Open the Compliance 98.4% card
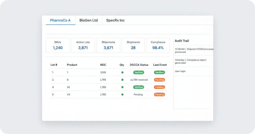 click(x=158, y=45)
